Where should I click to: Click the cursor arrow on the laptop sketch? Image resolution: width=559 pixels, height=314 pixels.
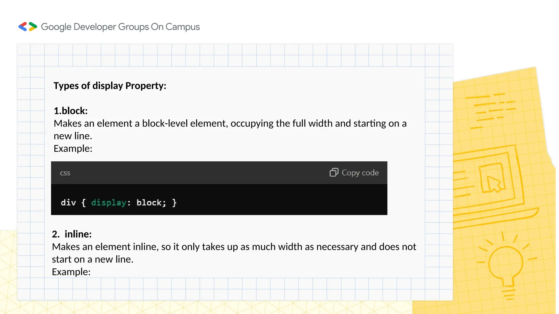click(494, 184)
